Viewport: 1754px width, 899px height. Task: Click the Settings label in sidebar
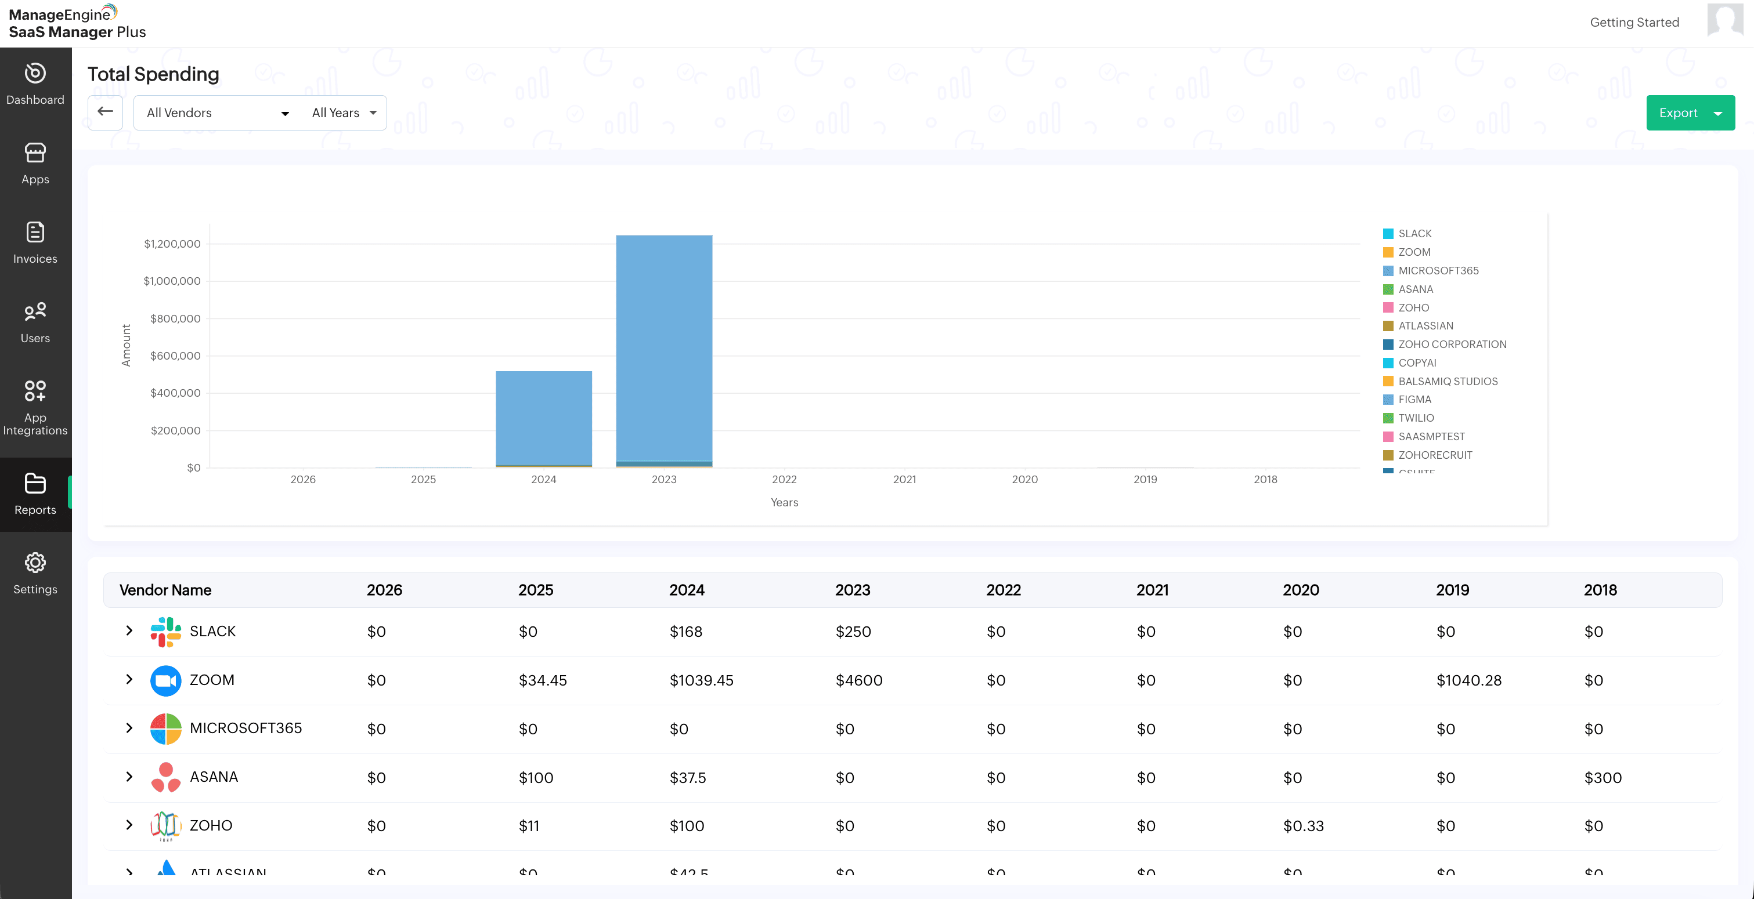tap(35, 589)
